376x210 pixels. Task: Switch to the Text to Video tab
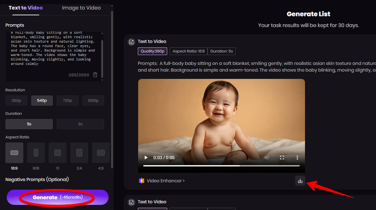point(26,8)
